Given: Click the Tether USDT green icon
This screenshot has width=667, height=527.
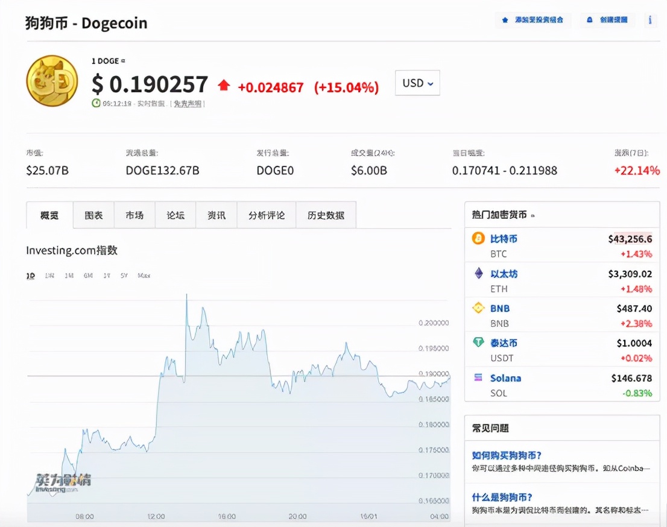Looking at the screenshot, I should click(x=478, y=342).
